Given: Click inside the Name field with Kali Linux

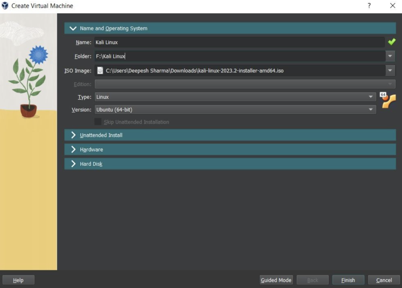Looking at the screenshot, I should coord(239,42).
